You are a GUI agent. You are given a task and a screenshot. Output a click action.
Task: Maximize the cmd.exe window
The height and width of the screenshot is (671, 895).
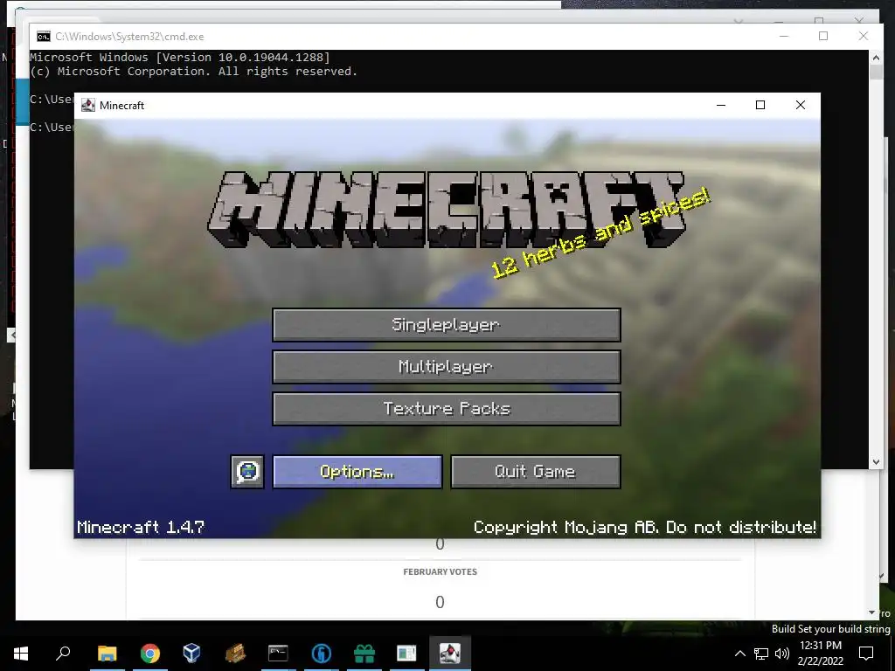(x=823, y=36)
